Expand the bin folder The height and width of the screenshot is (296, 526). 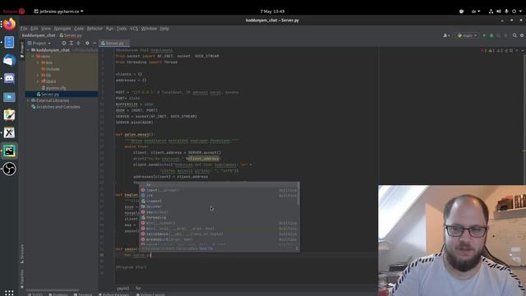38,62
